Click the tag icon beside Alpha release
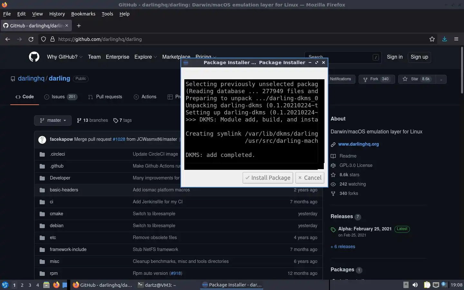The width and height of the screenshot is (464, 290). coord(333,229)
